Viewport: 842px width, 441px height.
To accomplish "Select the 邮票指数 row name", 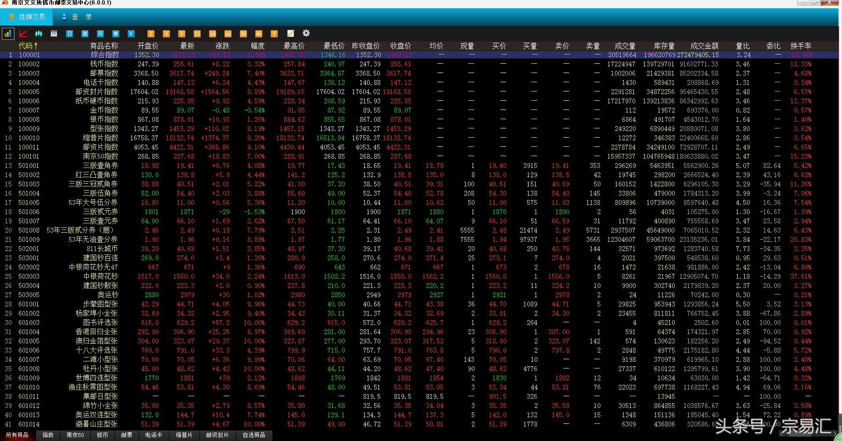I will click(x=104, y=73).
